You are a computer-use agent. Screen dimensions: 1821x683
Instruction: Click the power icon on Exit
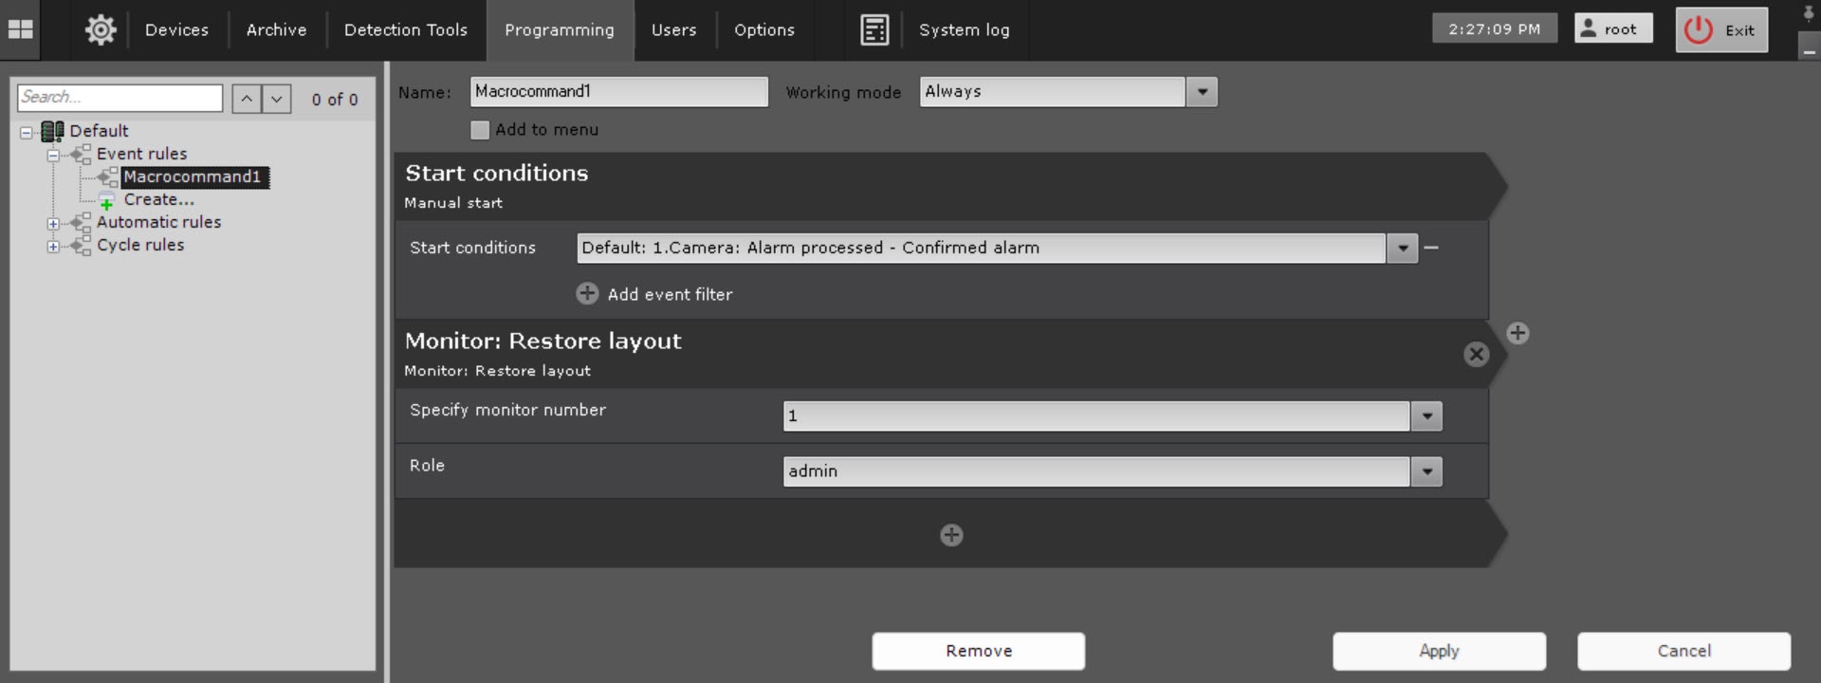click(x=1698, y=29)
